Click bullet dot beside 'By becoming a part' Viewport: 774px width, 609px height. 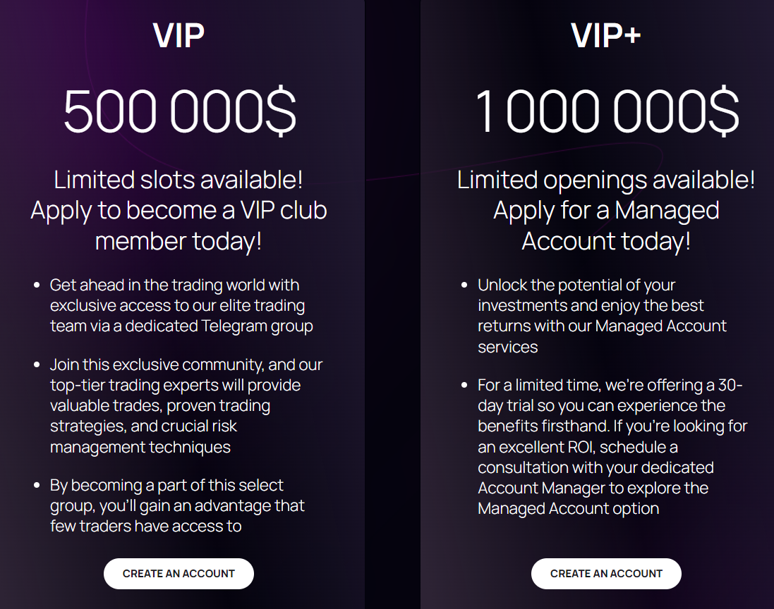37,485
